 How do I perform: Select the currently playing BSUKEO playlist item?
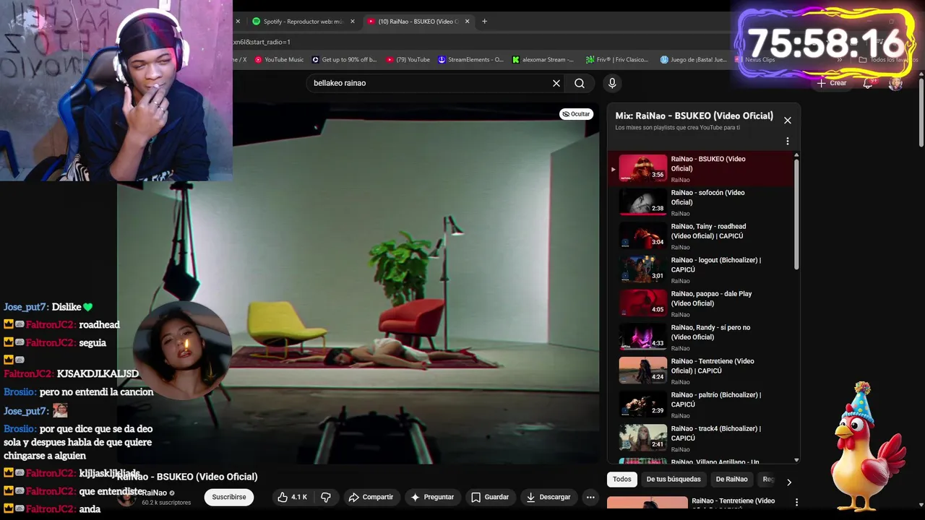[x=701, y=168]
